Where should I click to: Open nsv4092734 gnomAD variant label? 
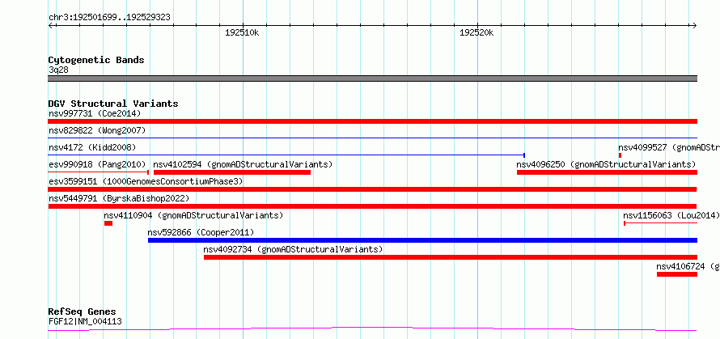293,249
